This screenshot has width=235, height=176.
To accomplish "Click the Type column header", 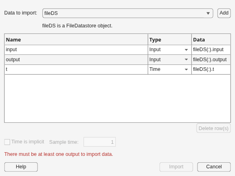I will click(x=170, y=39).
